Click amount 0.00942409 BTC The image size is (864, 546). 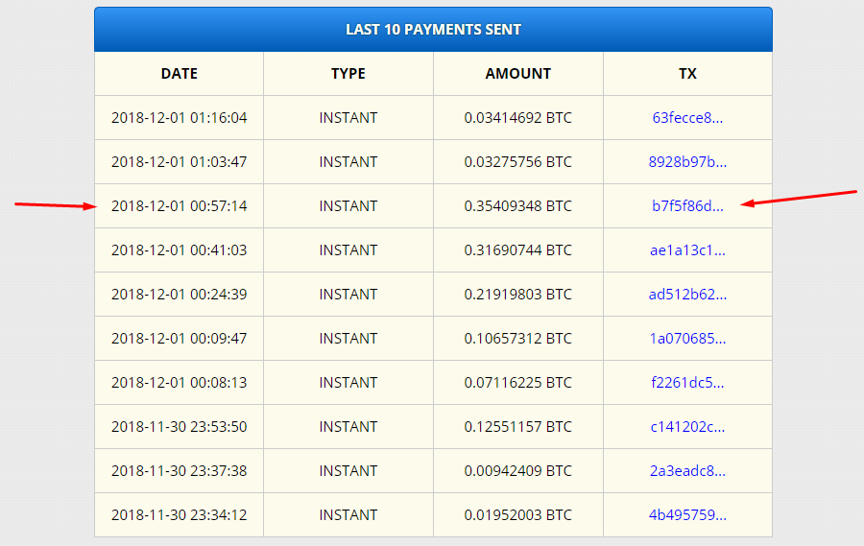click(518, 470)
